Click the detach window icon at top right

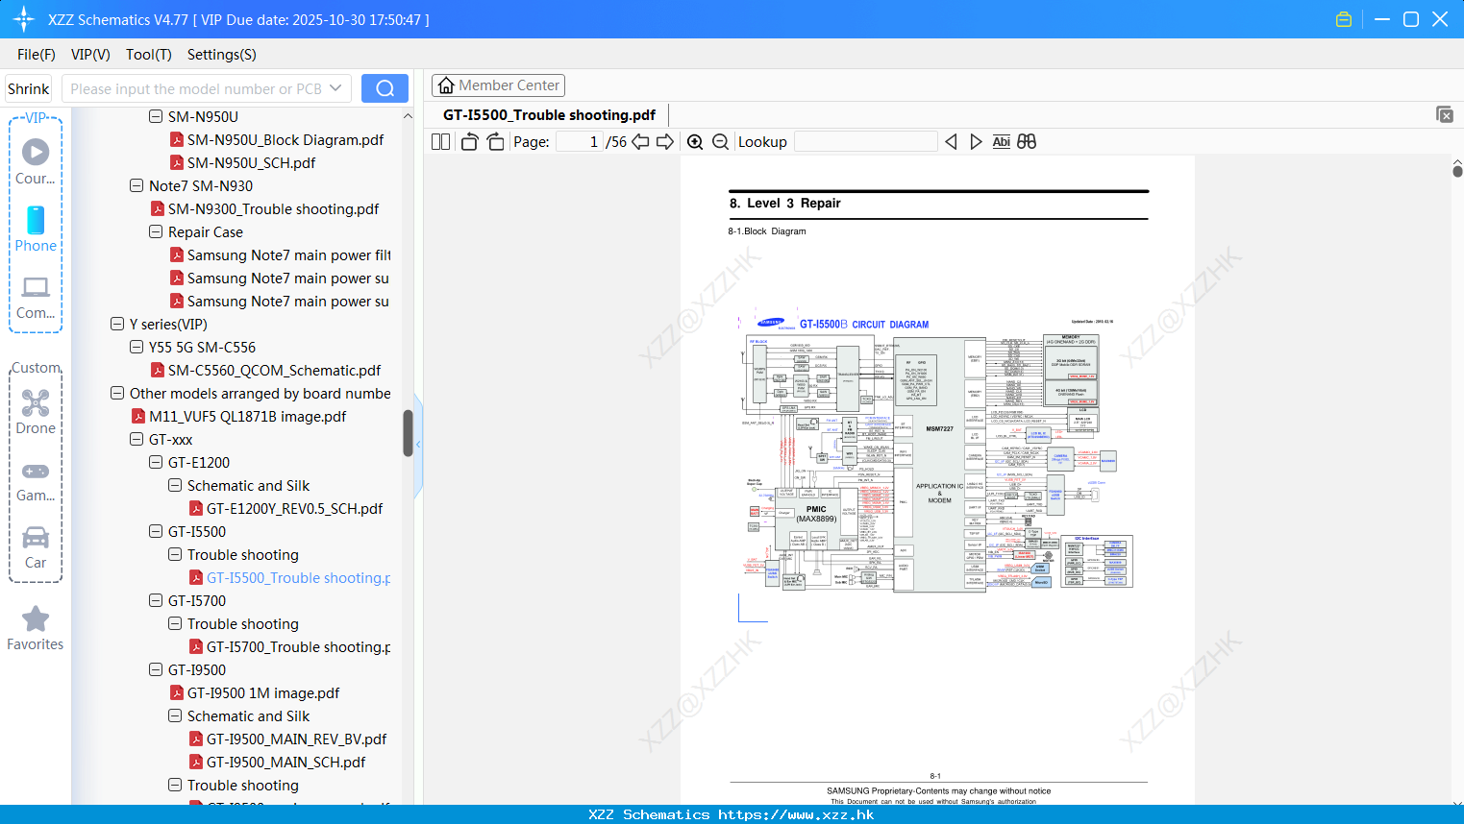coord(1444,114)
